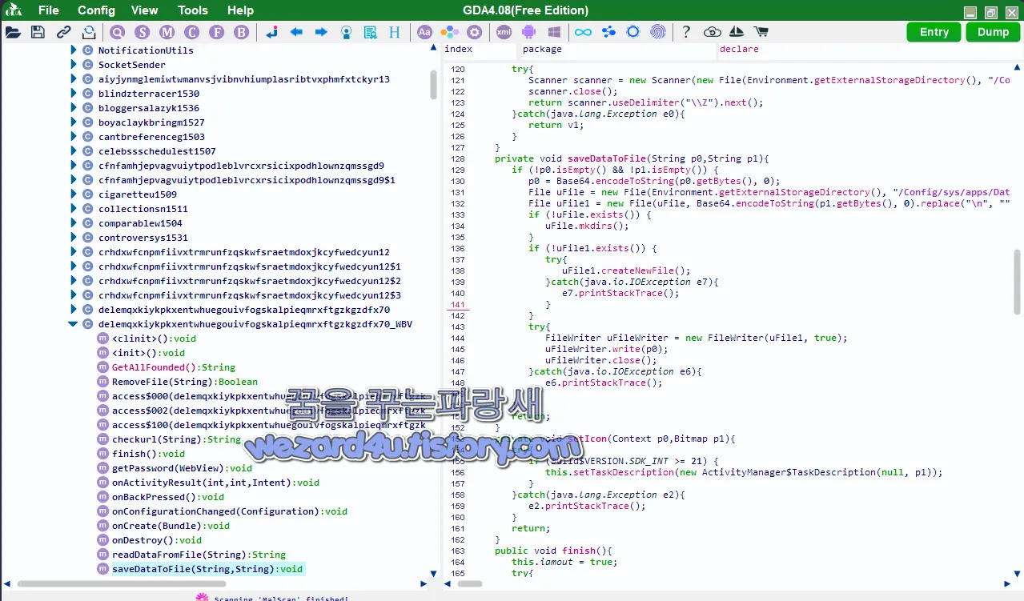Click the purple C classes icon
Viewport: 1024px width, 601px height.
(192, 32)
